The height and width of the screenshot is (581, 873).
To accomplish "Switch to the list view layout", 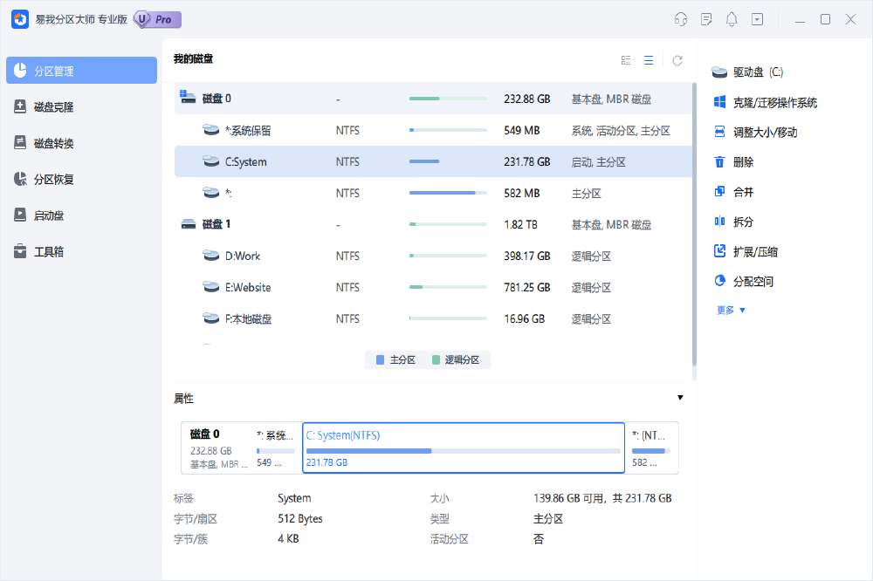I will point(649,60).
